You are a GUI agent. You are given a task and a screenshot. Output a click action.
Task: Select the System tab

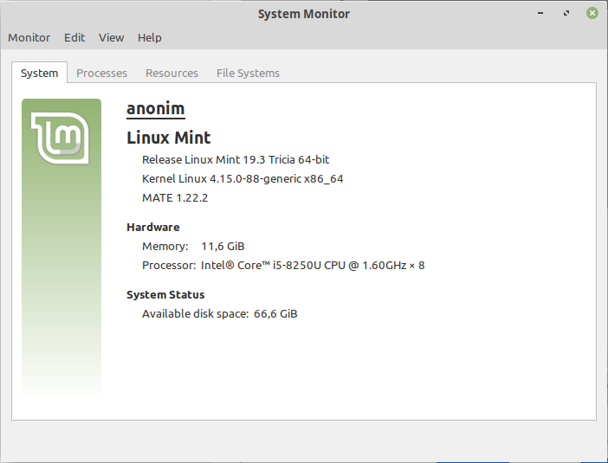coord(39,73)
